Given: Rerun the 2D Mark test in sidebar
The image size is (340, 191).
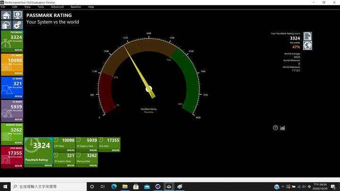Looking at the screenshot, I should [x=18, y=96].
